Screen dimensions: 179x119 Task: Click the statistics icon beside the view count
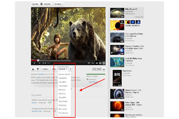point(104,69)
